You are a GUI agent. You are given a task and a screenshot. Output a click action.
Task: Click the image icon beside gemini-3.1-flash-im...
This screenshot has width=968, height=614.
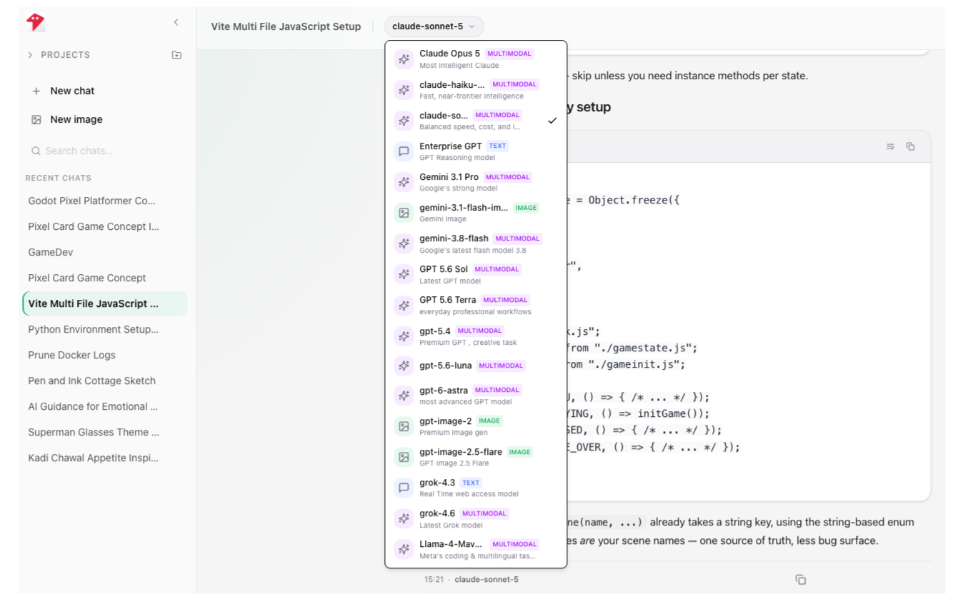point(404,213)
